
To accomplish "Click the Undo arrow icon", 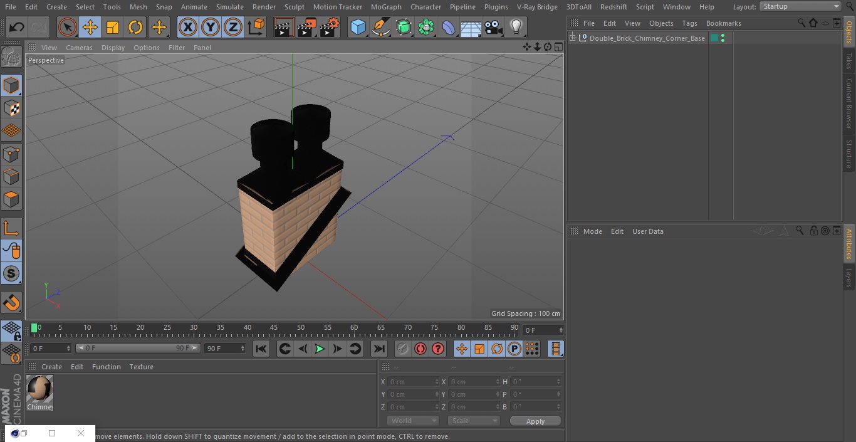I will pyautogui.click(x=16, y=27).
